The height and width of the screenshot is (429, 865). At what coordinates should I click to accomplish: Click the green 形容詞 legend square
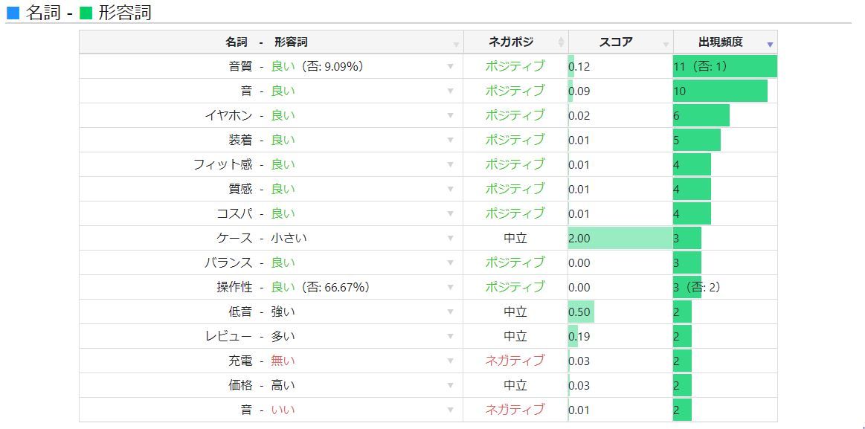tap(86, 13)
